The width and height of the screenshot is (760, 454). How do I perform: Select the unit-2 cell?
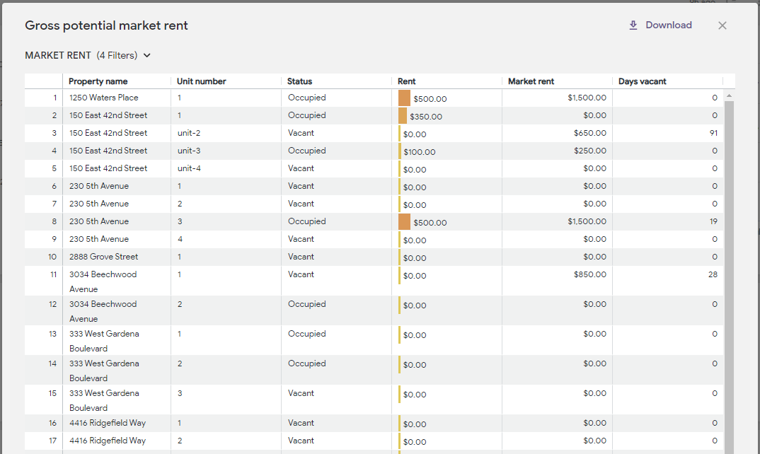(226, 133)
